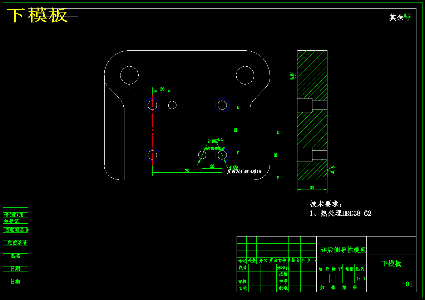Select the 年月日 column header
This screenshot has width=425, height=300.
[309, 260]
